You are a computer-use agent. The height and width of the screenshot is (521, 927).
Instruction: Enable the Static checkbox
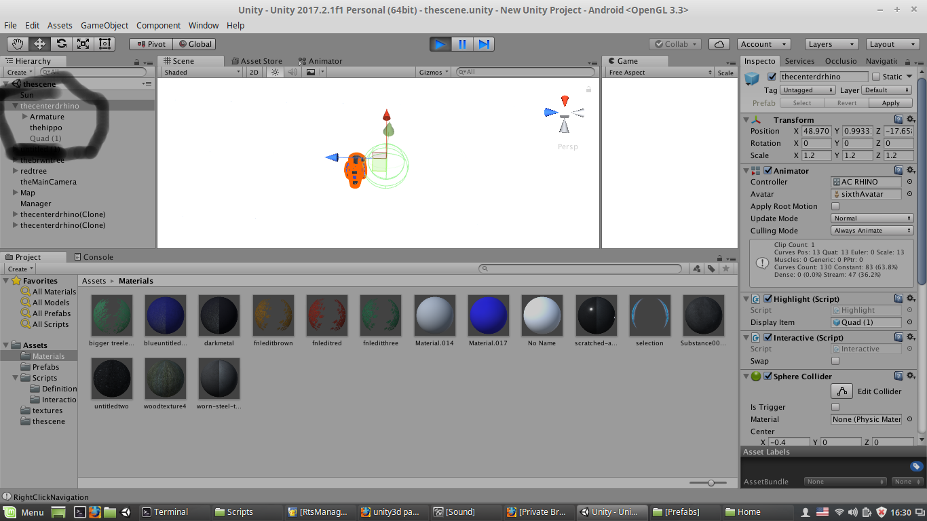[x=876, y=77]
